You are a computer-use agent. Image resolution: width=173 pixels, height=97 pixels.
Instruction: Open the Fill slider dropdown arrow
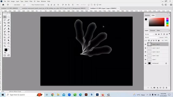pyautogui.click(x=169, y=41)
